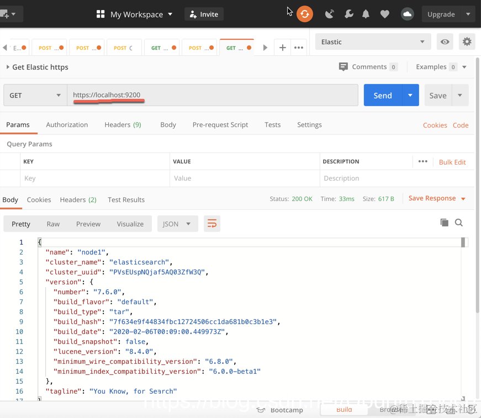The height and width of the screenshot is (418, 481).
Task: Click the cloud account avatar icon
Action: coord(407,14)
